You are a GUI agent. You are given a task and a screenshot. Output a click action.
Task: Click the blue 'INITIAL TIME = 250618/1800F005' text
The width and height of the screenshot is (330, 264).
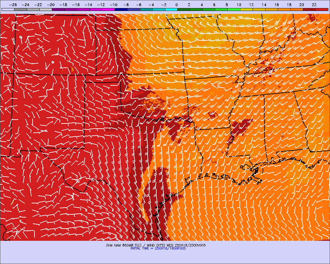pyautogui.click(x=158, y=249)
